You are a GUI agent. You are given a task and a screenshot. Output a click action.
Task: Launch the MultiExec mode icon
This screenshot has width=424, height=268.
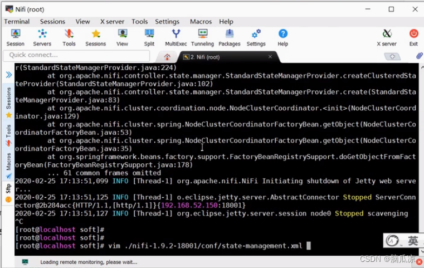tap(176, 37)
